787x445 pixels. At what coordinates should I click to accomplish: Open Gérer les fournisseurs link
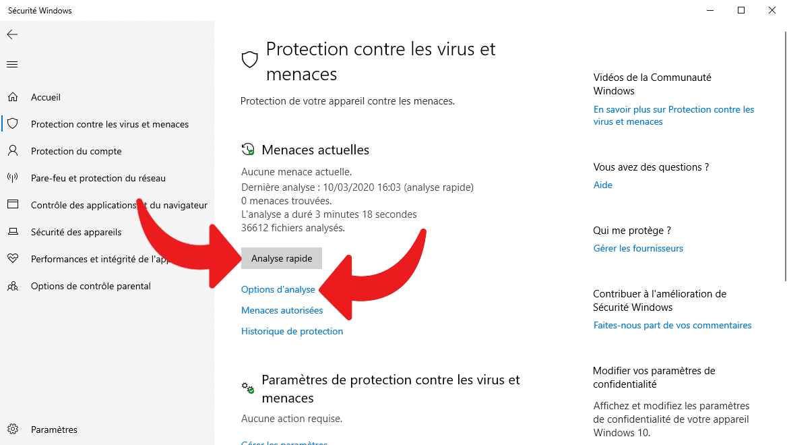coord(638,248)
